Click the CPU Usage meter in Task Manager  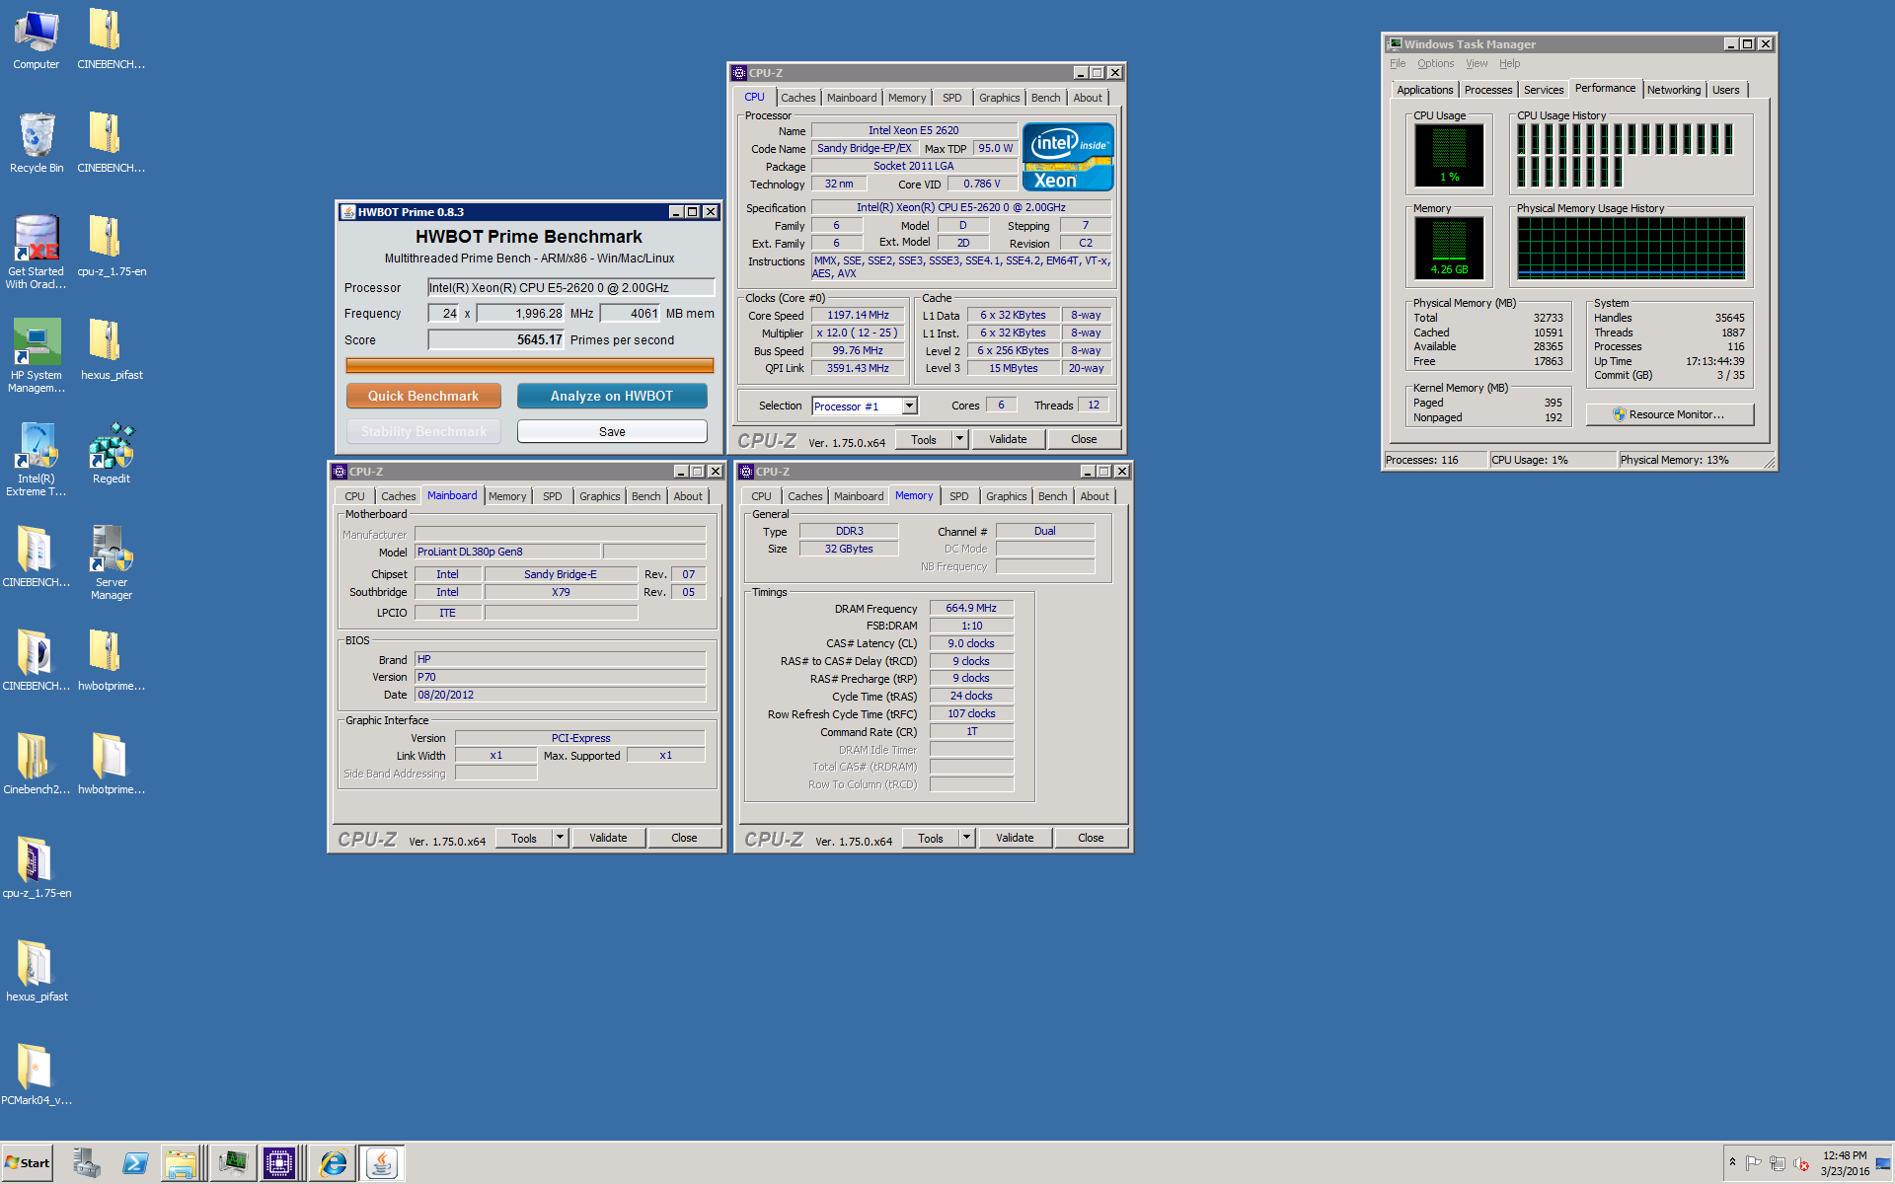[x=1448, y=155]
